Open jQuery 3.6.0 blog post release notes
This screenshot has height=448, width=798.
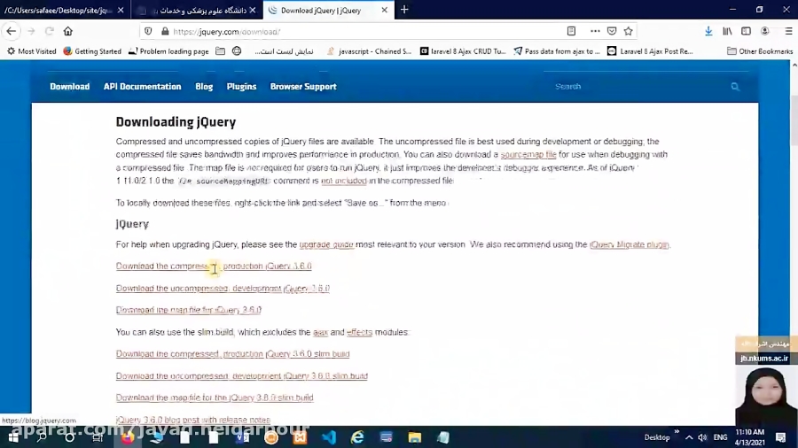tap(193, 420)
